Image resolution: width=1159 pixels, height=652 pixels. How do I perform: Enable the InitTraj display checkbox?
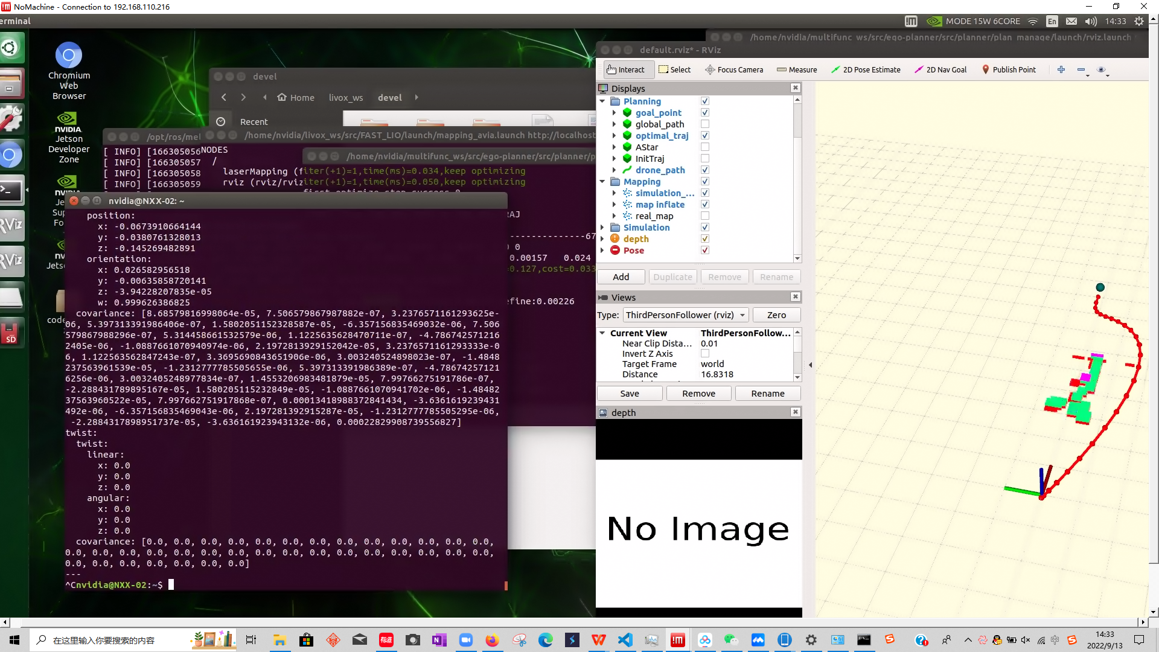704,159
